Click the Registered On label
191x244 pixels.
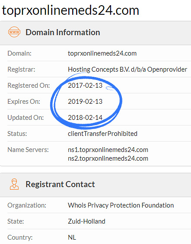pyautogui.click(x=29, y=86)
